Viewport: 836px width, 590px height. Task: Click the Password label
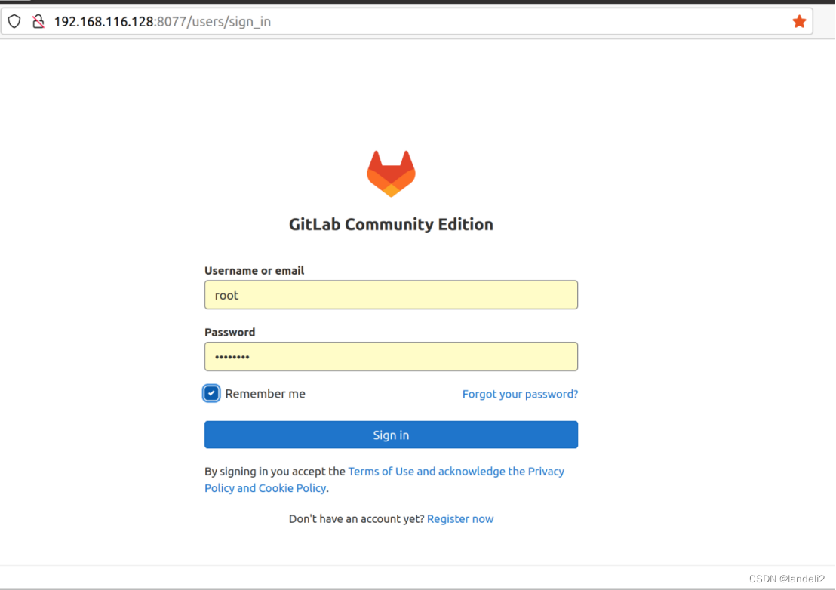(229, 332)
